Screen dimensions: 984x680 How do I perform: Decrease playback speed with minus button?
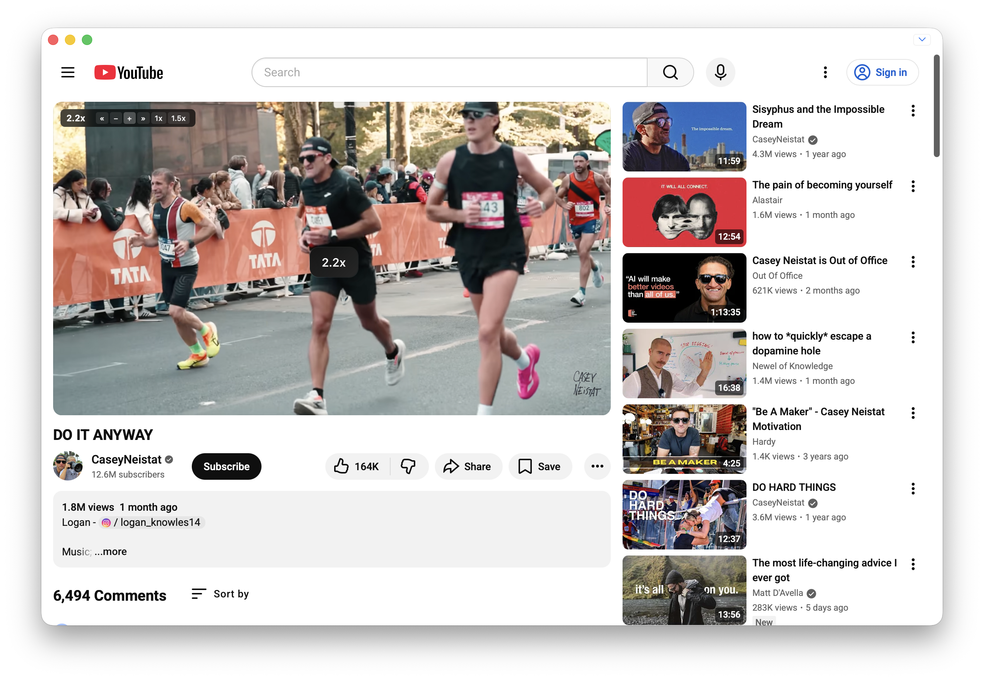coord(115,118)
